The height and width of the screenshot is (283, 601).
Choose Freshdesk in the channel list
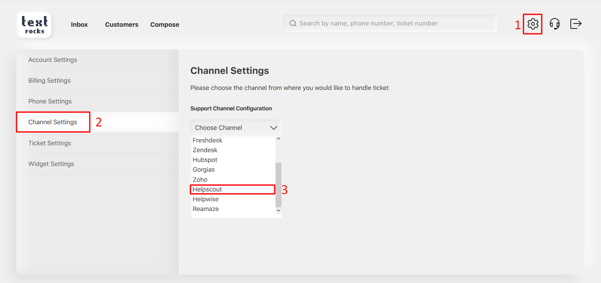point(208,140)
